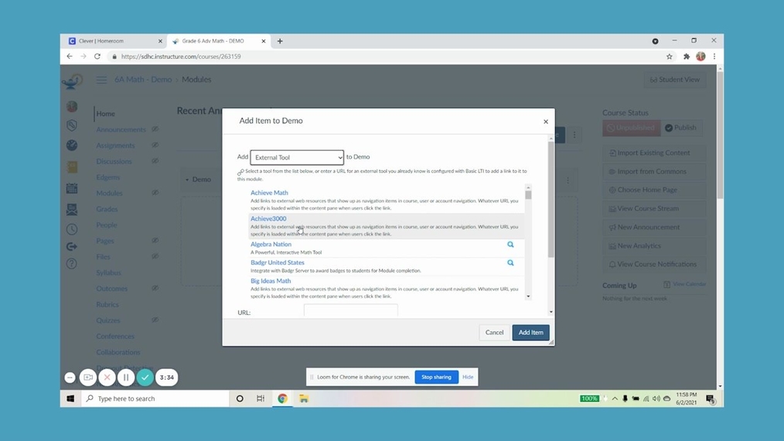
Task: Reload the page in the browser
Action: [x=97, y=56]
